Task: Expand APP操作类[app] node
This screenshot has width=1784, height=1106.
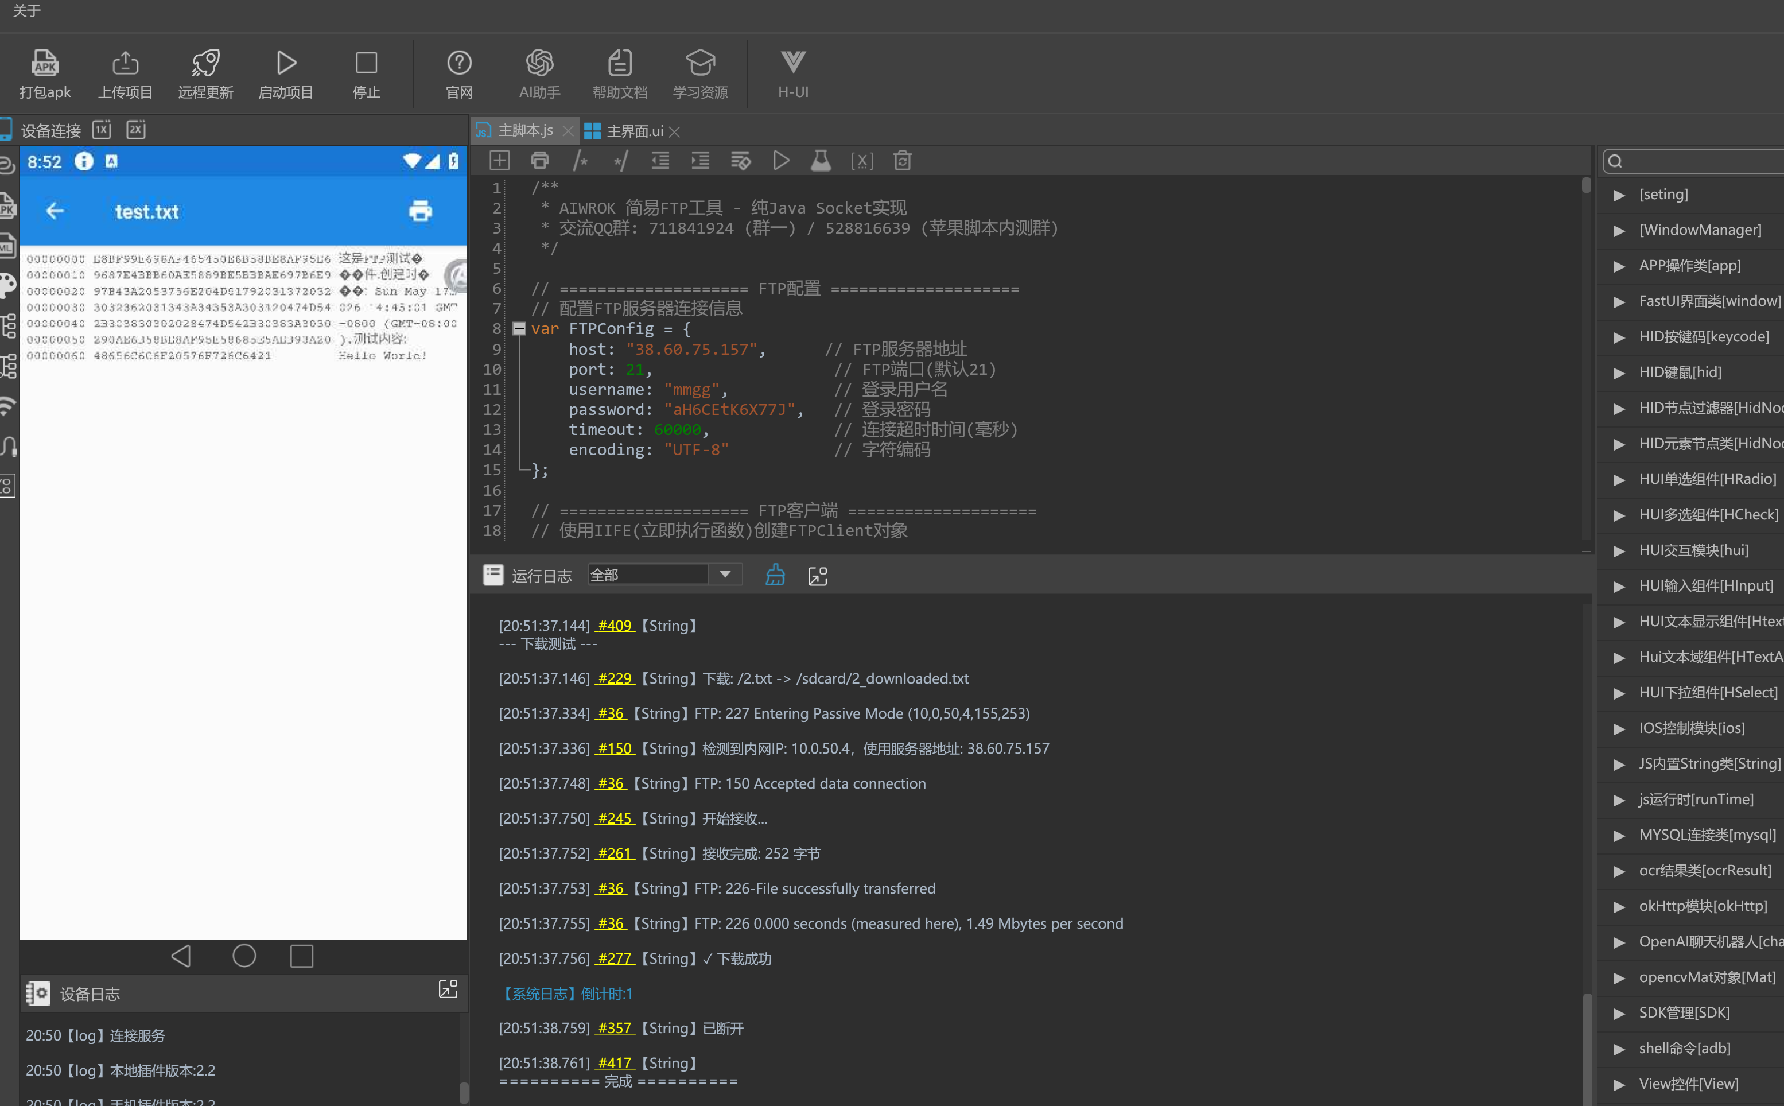Action: click(1619, 266)
